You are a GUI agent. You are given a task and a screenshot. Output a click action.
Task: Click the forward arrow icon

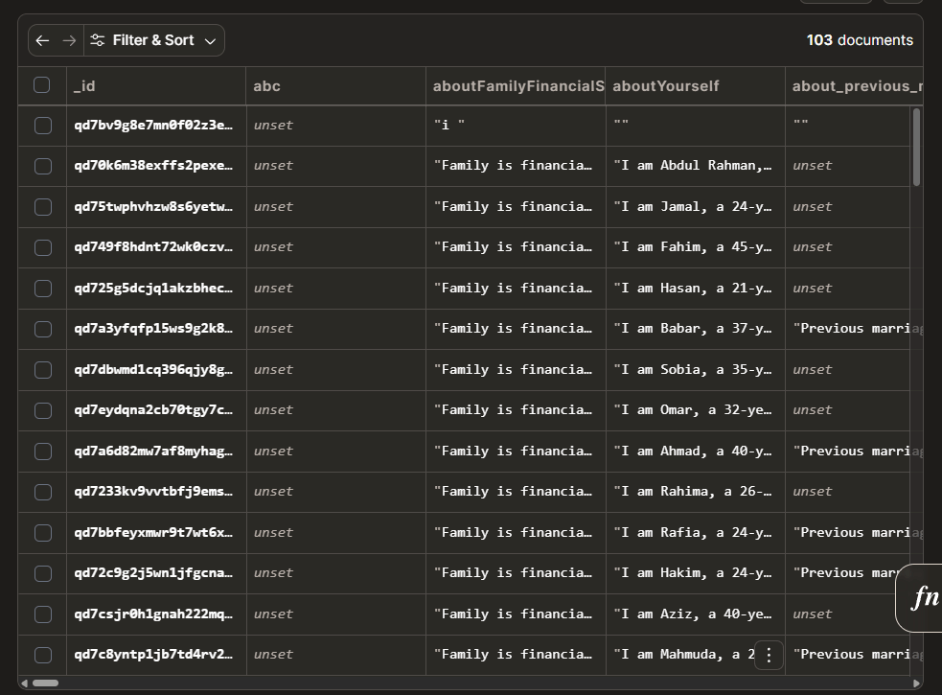tap(69, 40)
